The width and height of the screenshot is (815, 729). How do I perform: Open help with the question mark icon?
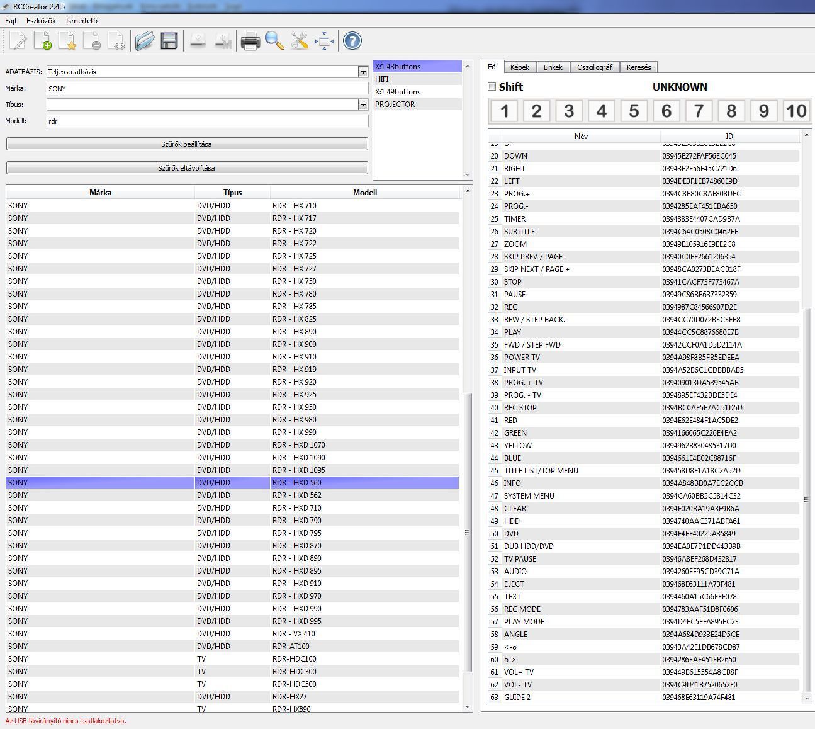coord(352,42)
